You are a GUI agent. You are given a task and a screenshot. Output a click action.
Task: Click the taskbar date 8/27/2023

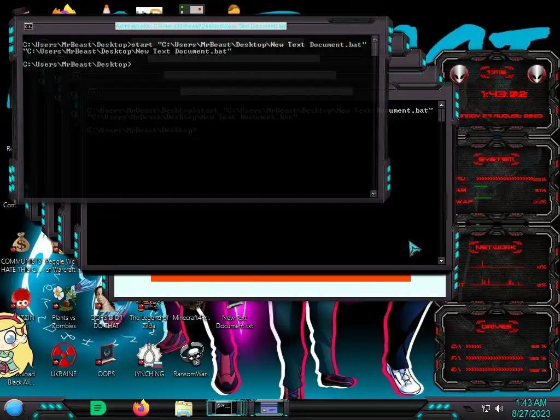point(530,413)
